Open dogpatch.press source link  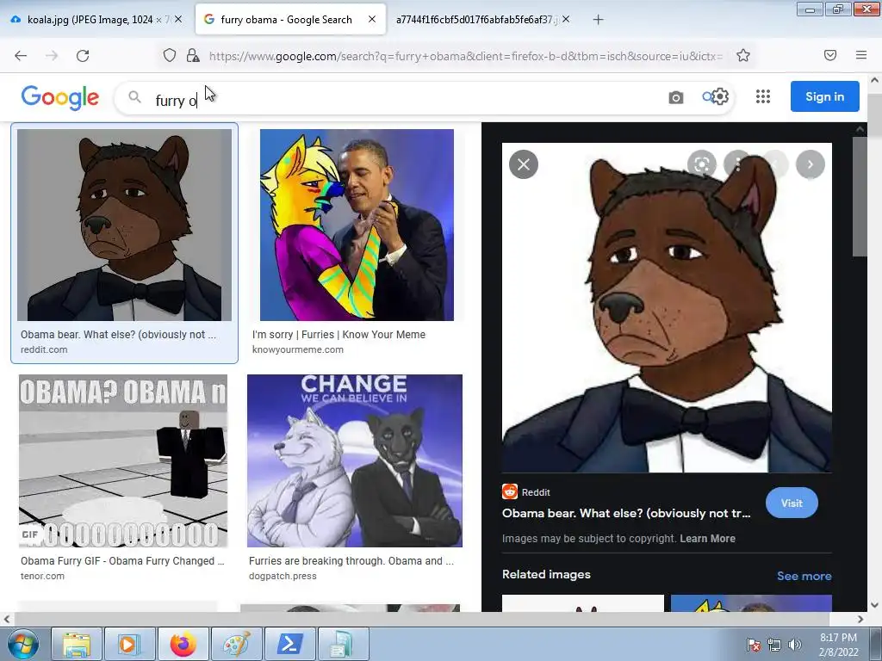(283, 576)
